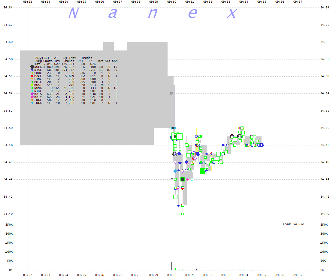Viewport: 333px width, 277px height.
Task: Click the 'Exch' column header
Action: point(38,61)
